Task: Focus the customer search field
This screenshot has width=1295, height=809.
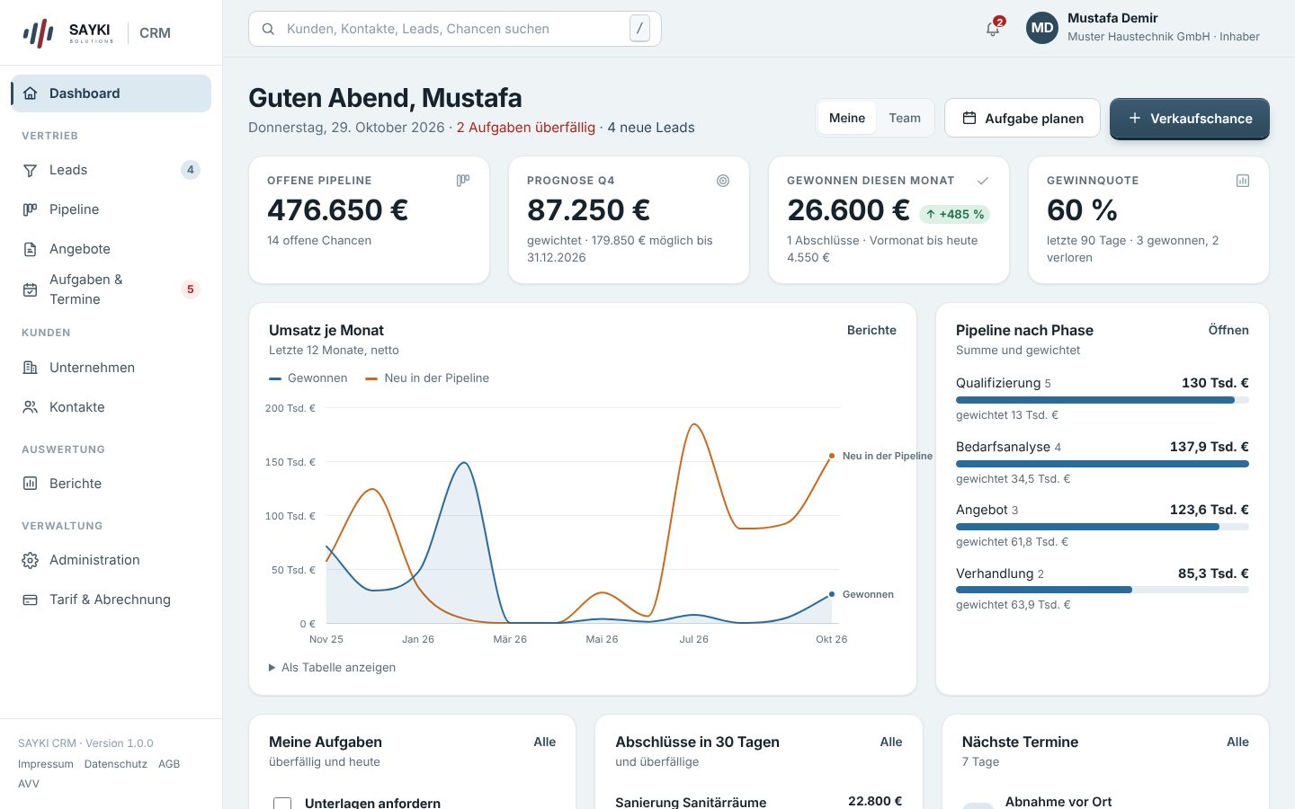Action: (x=455, y=29)
